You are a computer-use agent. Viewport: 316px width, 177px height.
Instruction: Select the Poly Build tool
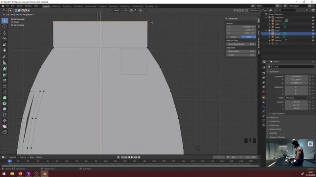pyautogui.click(x=4, y=98)
